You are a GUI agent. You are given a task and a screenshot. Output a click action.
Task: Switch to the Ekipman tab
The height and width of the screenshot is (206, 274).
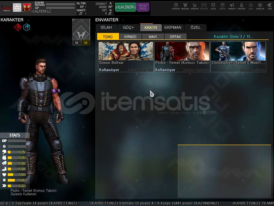[173, 28]
